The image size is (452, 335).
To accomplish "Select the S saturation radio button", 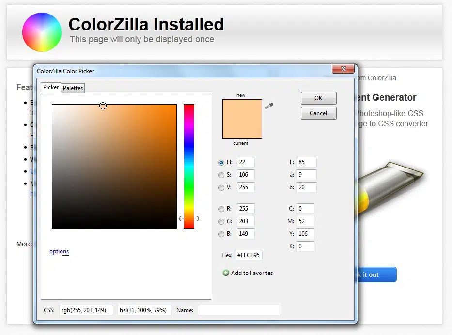I will click(221, 175).
